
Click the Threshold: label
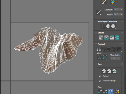point(115,55)
